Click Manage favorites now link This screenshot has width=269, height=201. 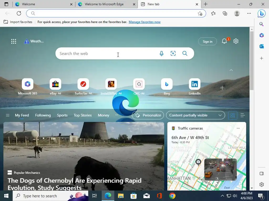[x=145, y=22]
